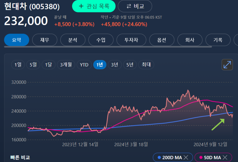Open the 회사 tab
Screen dimensions: 238x162
(190, 40)
